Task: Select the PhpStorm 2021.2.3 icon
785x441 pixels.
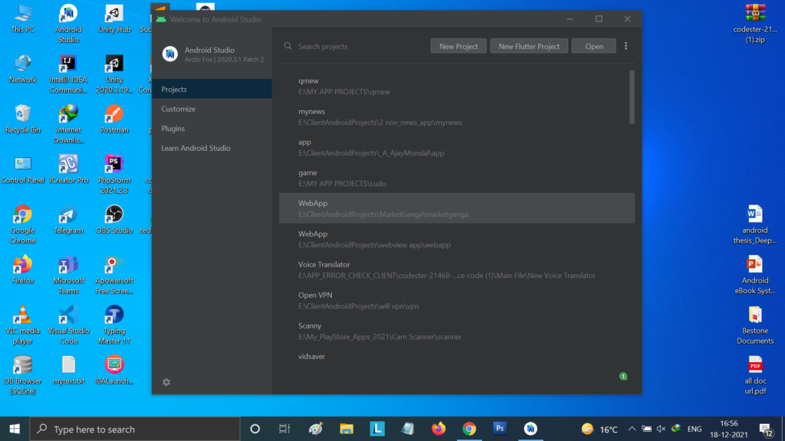Action: point(114,175)
